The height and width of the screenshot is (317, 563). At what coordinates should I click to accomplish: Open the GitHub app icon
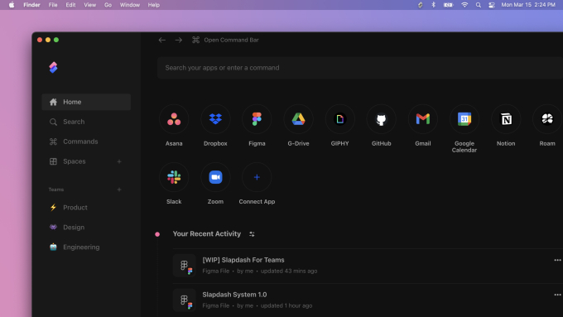382,119
